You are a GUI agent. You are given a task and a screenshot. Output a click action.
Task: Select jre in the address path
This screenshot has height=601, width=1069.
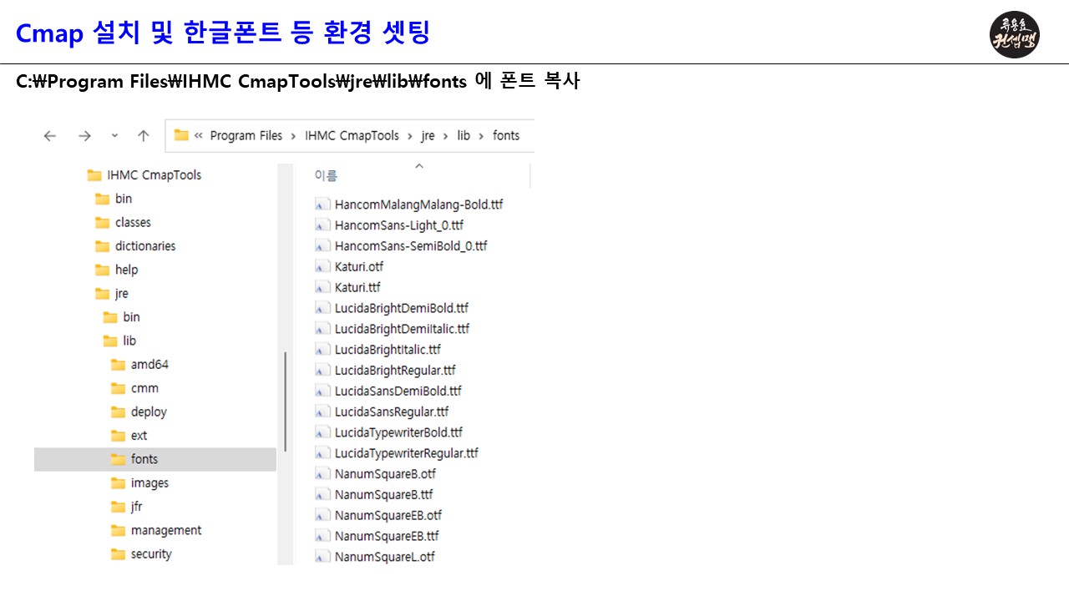pyautogui.click(x=428, y=136)
